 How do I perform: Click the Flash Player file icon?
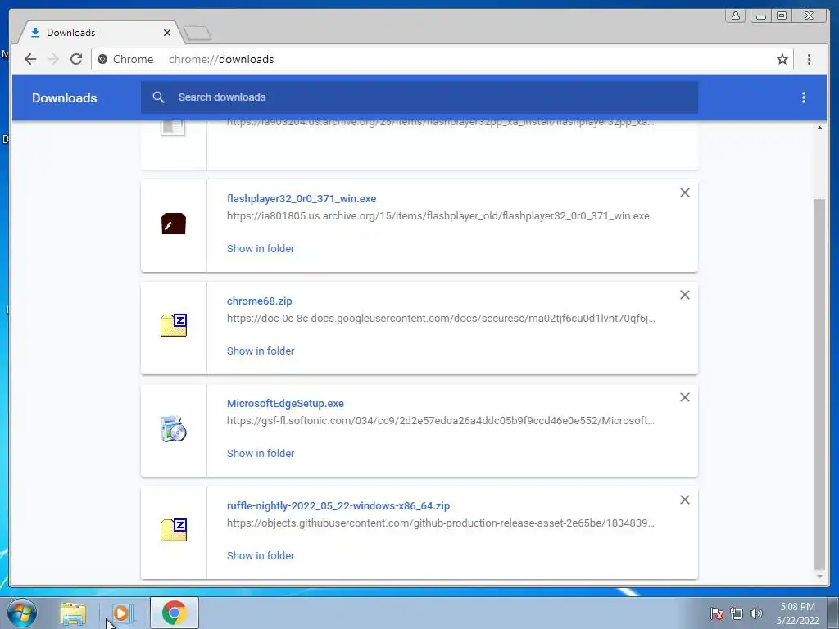[x=174, y=224]
